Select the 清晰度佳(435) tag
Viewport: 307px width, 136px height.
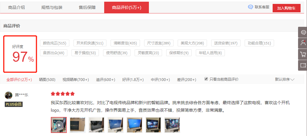[125, 43]
